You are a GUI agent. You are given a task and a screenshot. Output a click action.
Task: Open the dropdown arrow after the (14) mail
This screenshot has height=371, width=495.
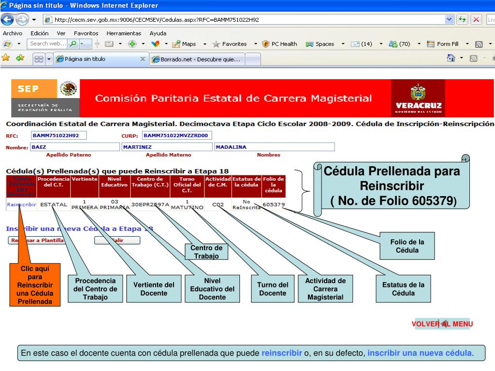click(381, 44)
